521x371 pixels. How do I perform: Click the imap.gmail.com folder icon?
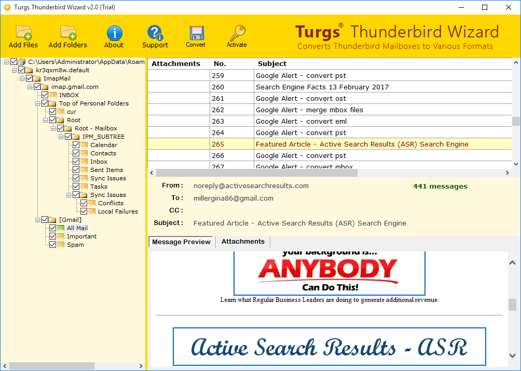tap(45, 87)
